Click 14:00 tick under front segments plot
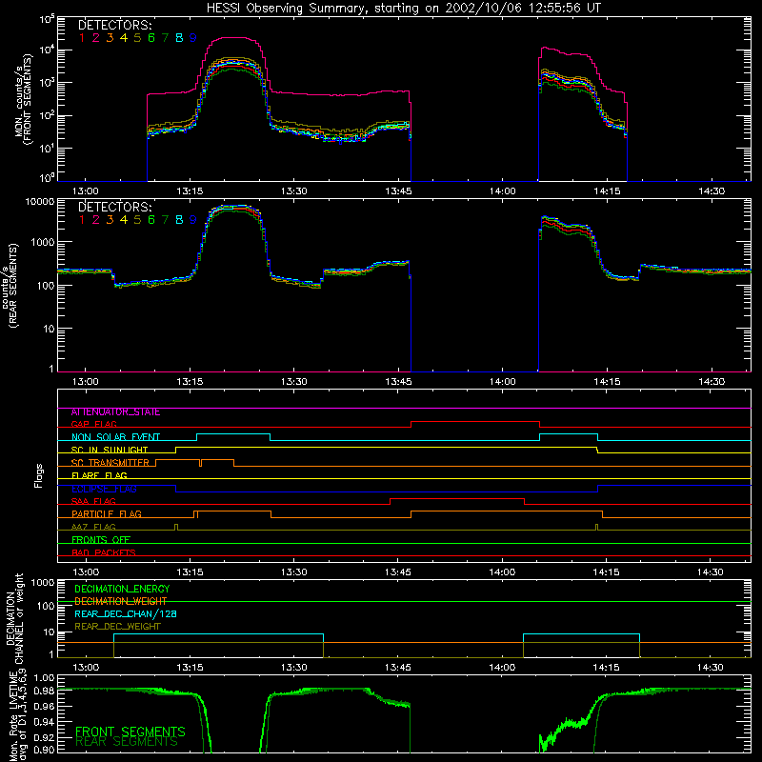The height and width of the screenshot is (762, 762). (x=503, y=191)
